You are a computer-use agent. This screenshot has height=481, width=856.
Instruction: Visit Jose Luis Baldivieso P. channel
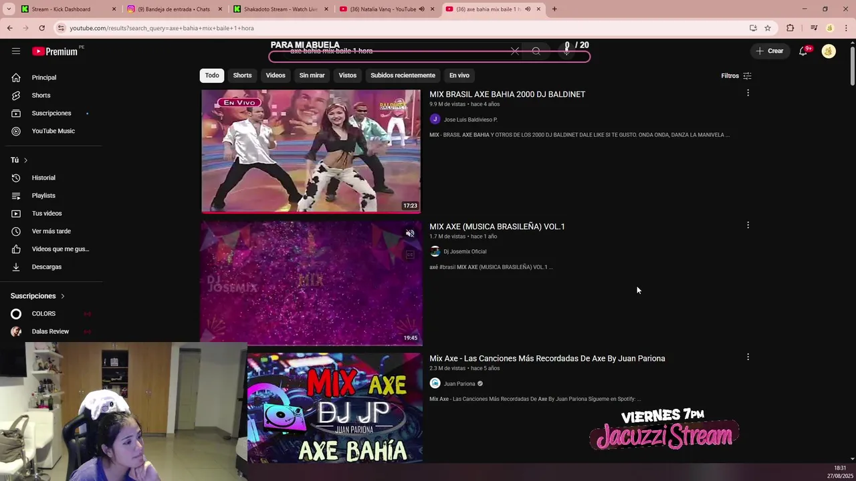(470, 120)
